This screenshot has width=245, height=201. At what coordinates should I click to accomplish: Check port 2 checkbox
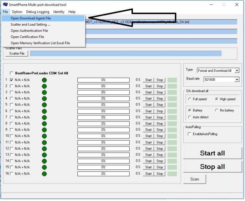11,86
